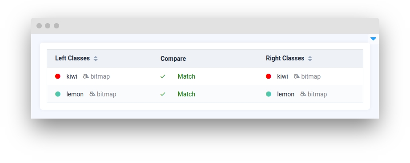Select the red kiwi color dot on right
The height and width of the screenshot is (163, 410).
[x=269, y=76]
